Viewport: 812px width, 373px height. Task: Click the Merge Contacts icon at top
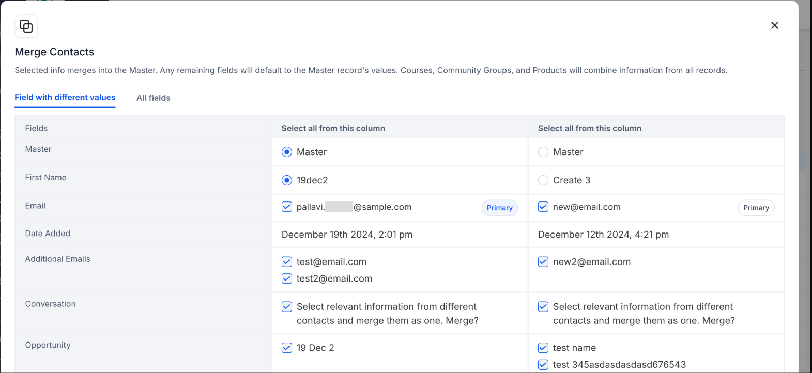tap(26, 26)
